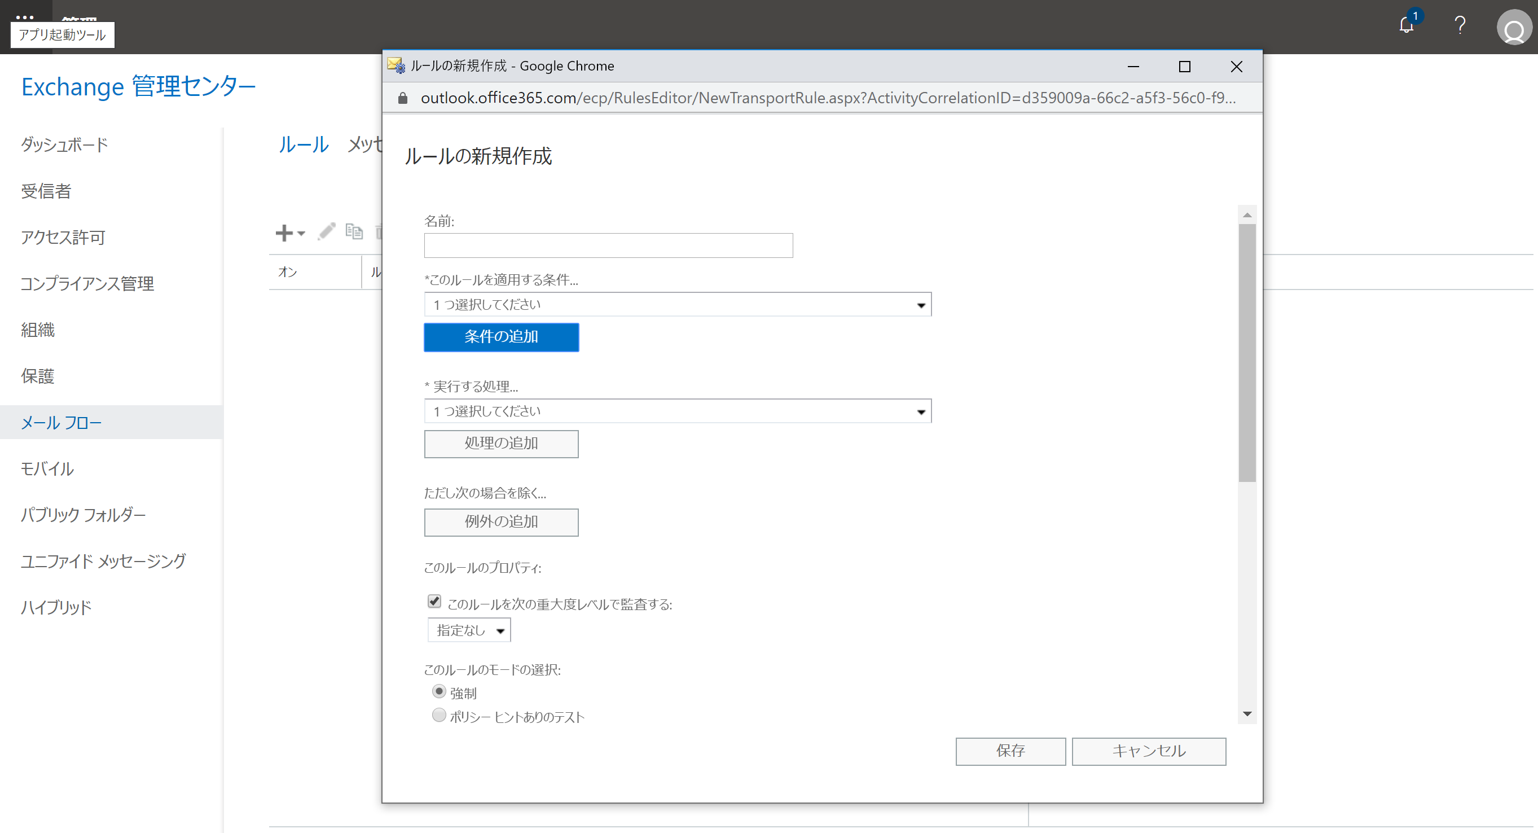The height and width of the screenshot is (833, 1538).
Task: Uncheck the audit severity level checkbox
Action: pyautogui.click(x=434, y=601)
